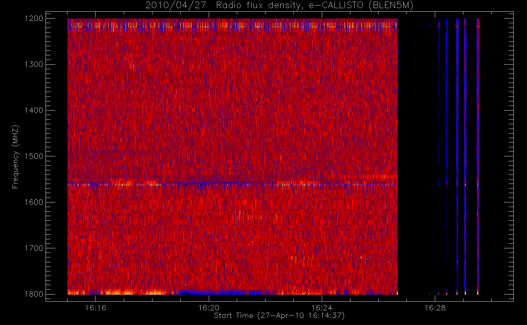
Task: Click the "Start Time (27-Apr-10 16:14:37)" x-axis label
Action: point(279,316)
